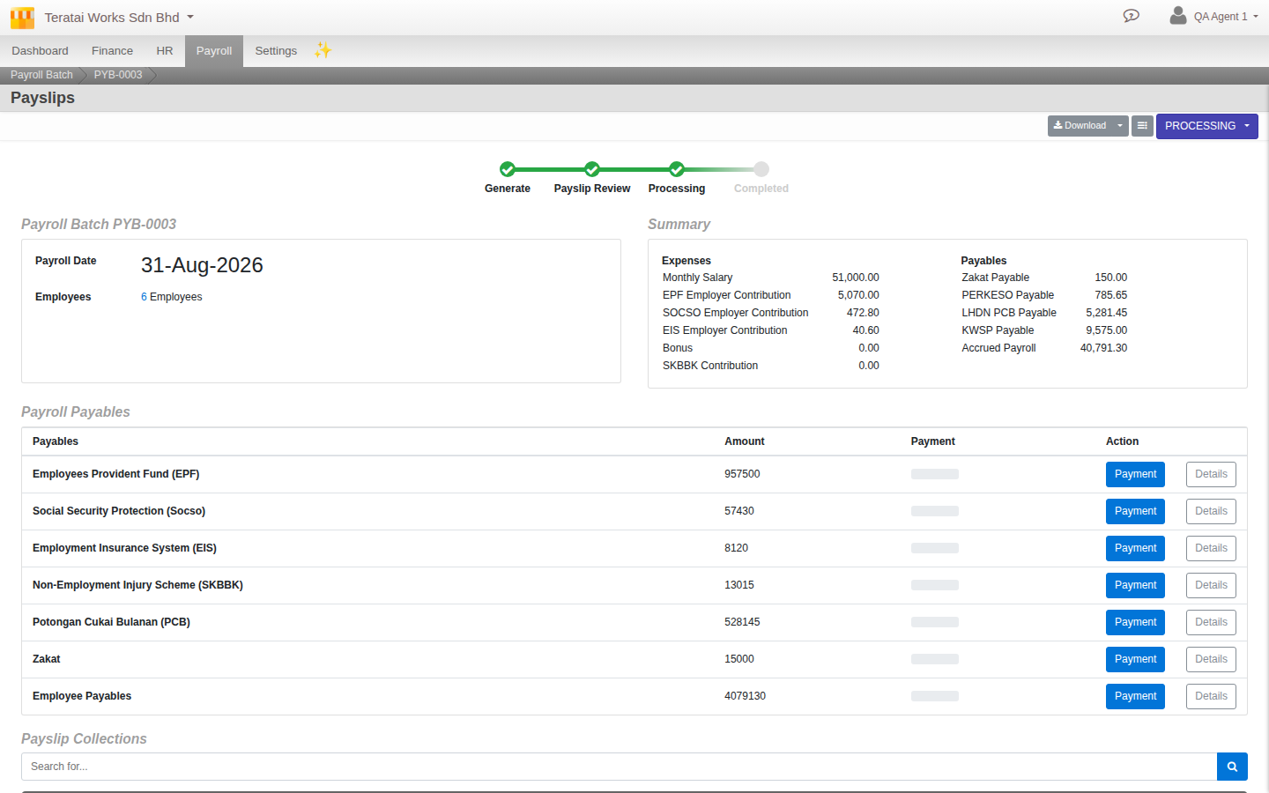Click Payment for Non-Employment Injury Scheme (SKBBK)
Viewport: 1269px width, 793px height.
coord(1135,585)
